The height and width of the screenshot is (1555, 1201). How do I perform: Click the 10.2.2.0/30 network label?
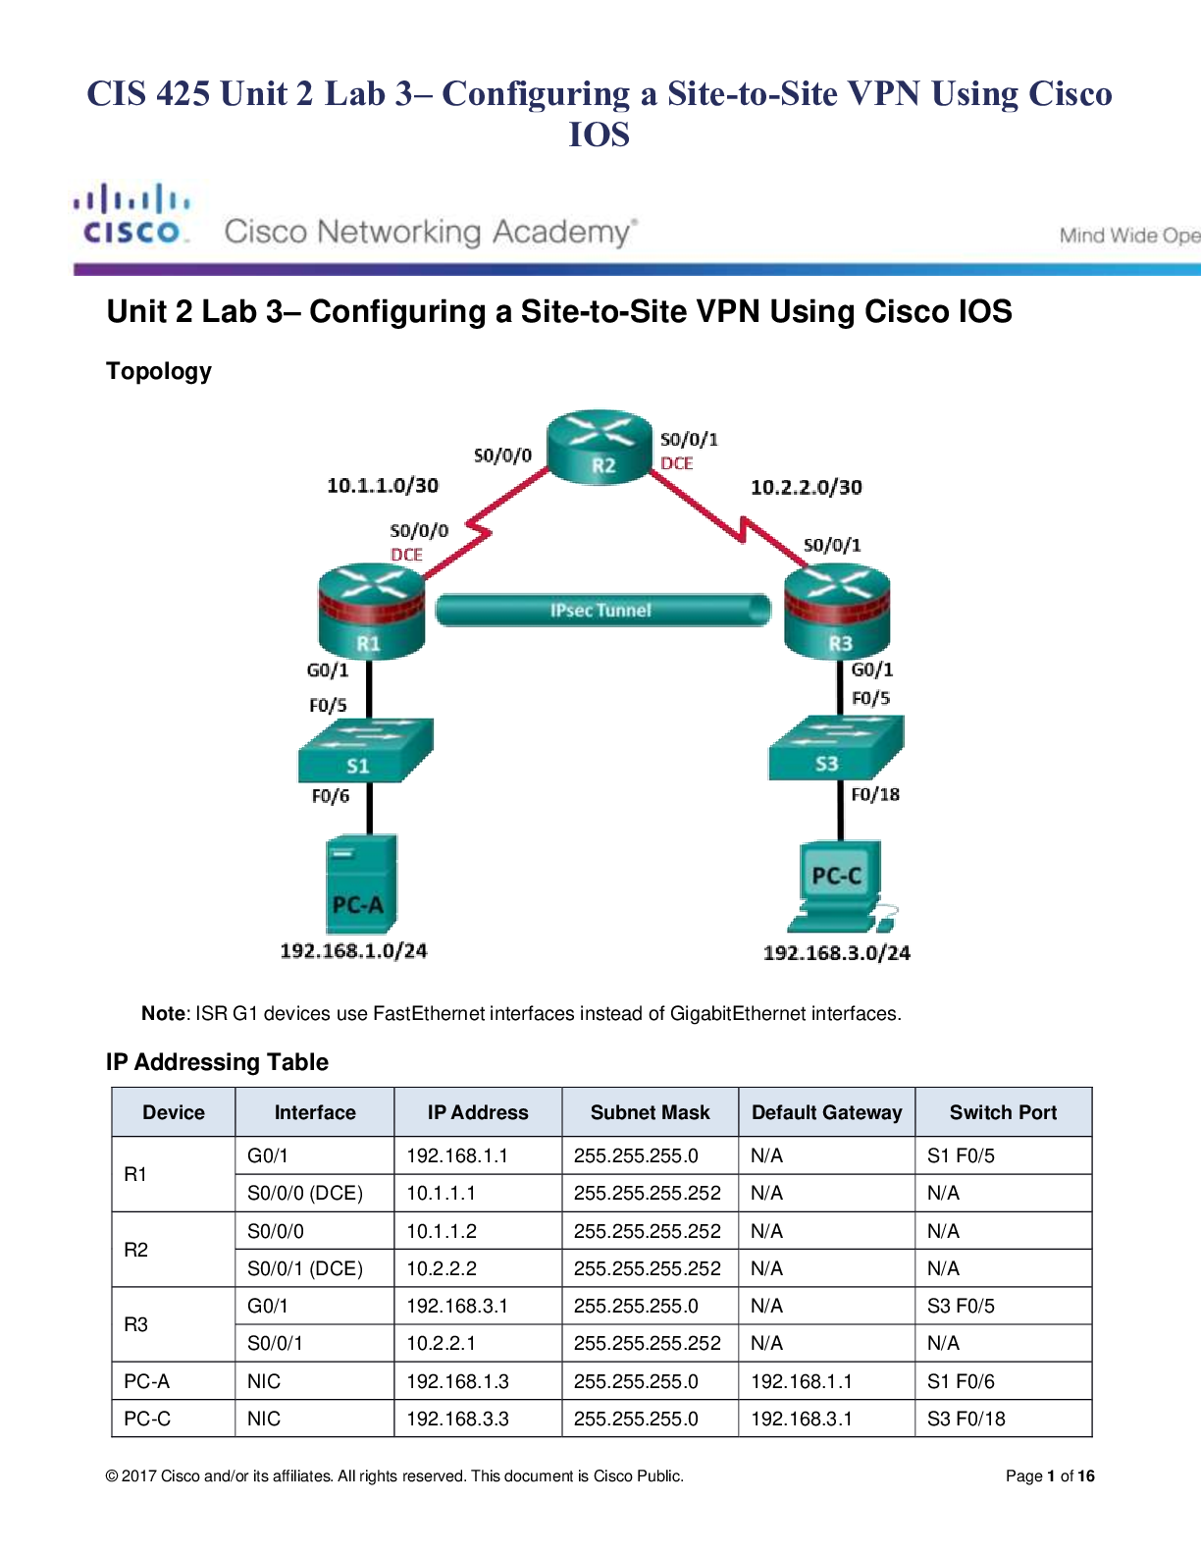coord(807,487)
